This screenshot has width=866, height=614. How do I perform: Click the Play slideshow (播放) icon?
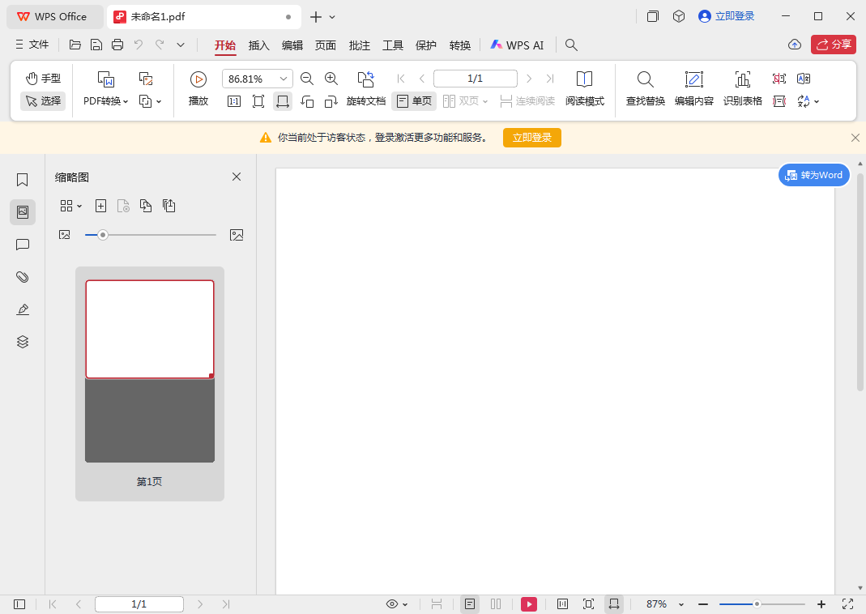click(x=198, y=79)
